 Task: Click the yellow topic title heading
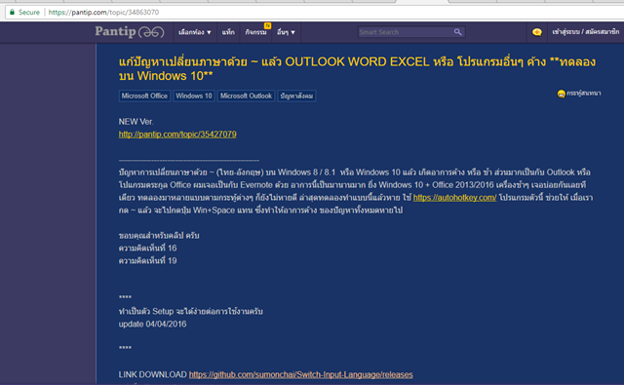pyautogui.click(x=357, y=69)
